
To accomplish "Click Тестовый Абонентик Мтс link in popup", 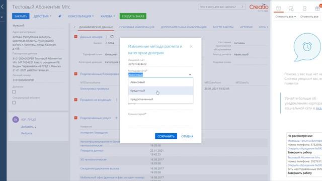I will point(304,157).
